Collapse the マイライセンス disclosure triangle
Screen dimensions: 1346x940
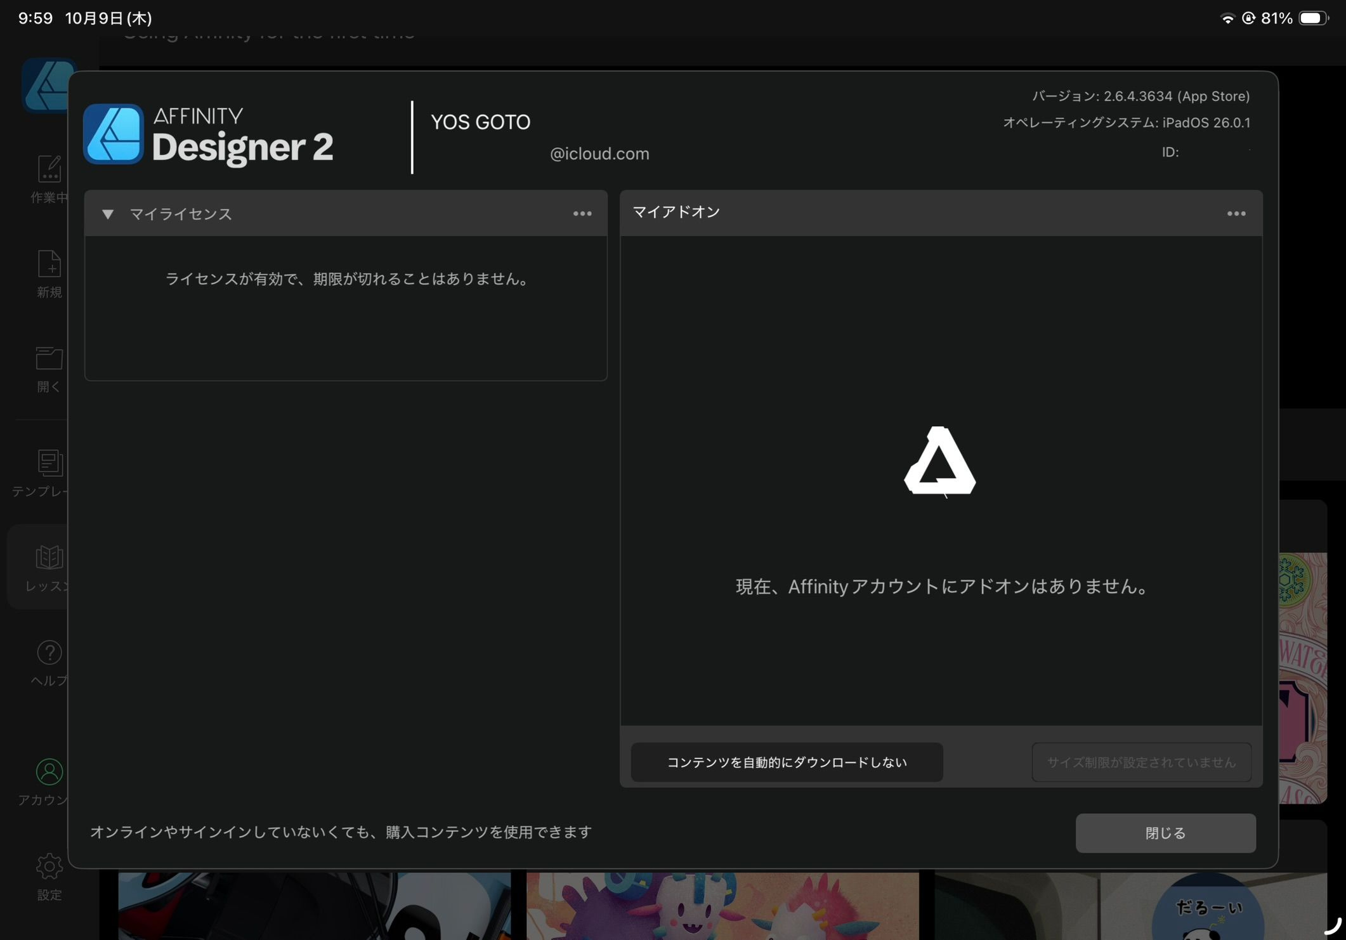[108, 214]
